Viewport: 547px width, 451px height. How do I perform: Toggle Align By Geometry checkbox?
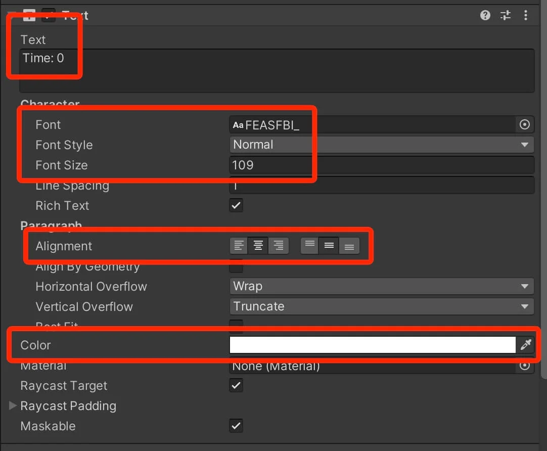236,267
